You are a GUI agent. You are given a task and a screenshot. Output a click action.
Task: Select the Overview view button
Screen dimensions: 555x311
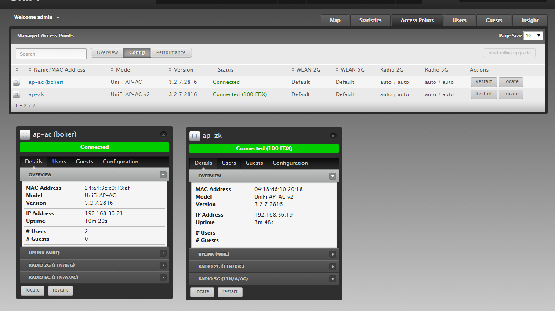click(x=107, y=53)
